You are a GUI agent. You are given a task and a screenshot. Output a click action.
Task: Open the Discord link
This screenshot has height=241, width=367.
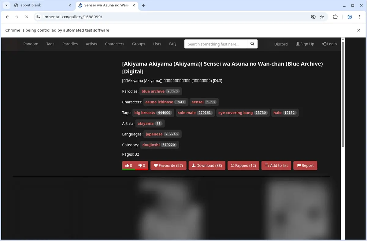pyautogui.click(x=281, y=44)
